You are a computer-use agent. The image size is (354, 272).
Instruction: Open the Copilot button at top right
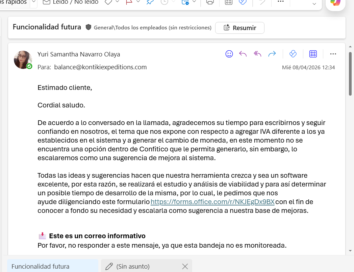tap(335, 3)
